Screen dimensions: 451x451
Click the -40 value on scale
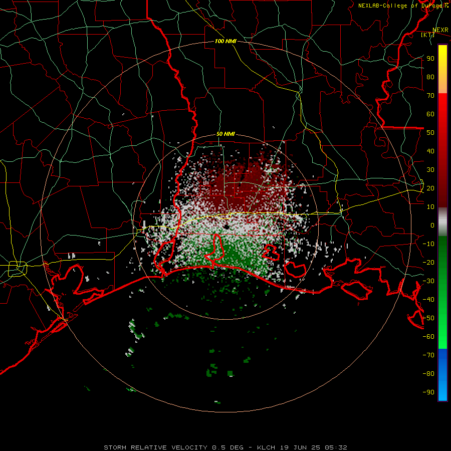428,300
